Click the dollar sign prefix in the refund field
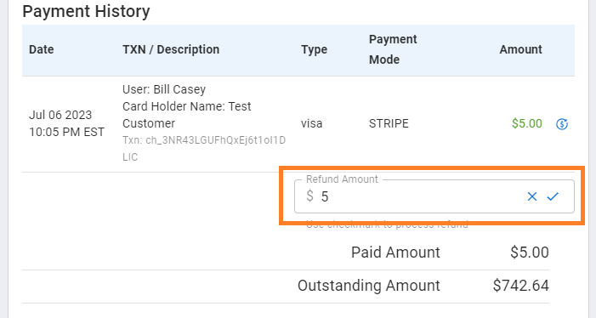596x318 pixels. 309,196
